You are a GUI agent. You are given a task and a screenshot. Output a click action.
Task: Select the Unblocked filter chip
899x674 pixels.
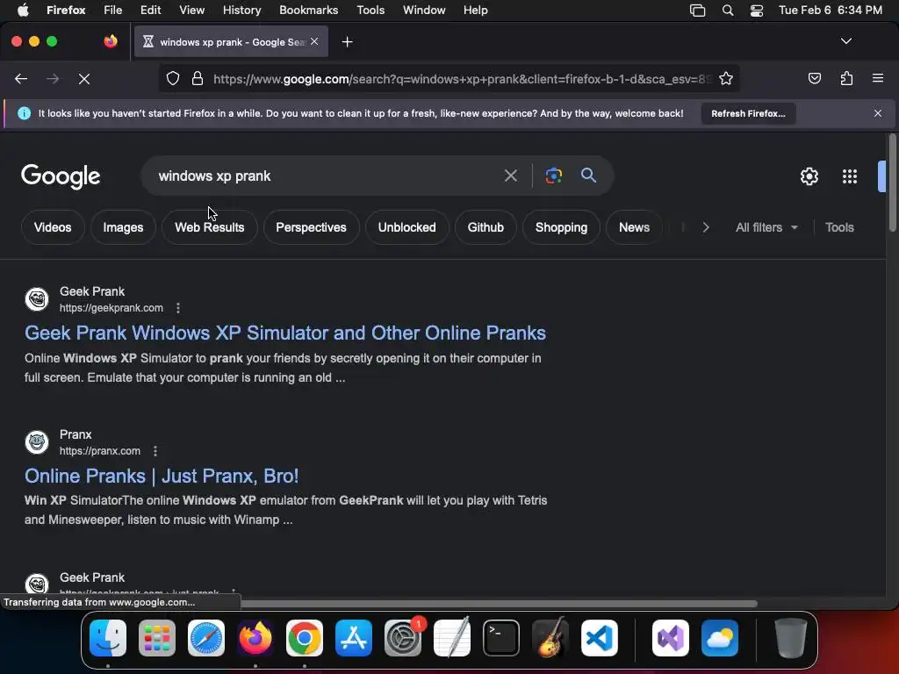[x=406, y=227]
